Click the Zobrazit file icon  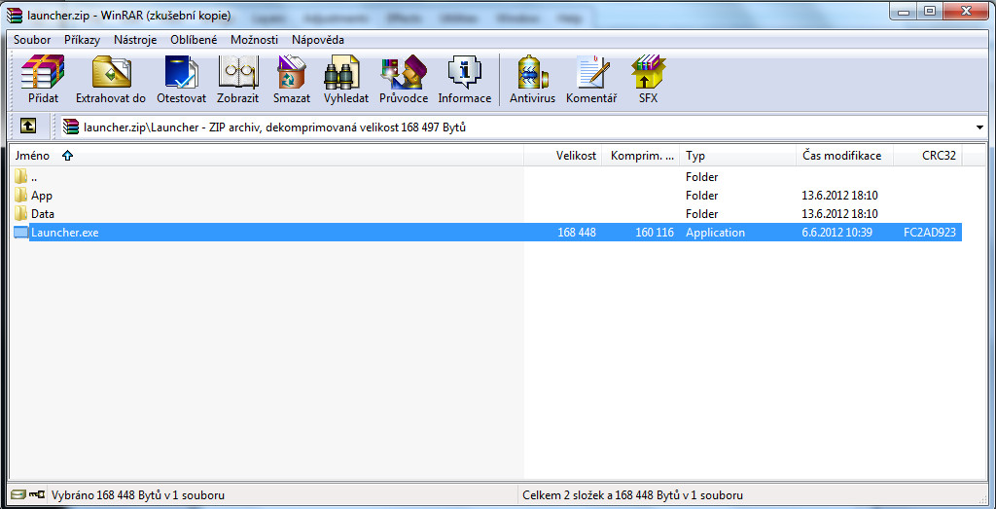coord(238,72)
